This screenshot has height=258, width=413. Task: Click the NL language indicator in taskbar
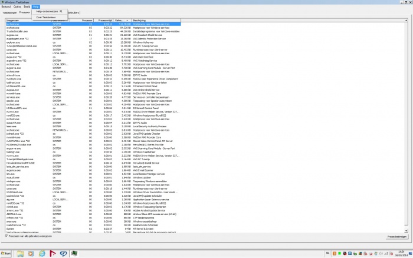[327, 253]
